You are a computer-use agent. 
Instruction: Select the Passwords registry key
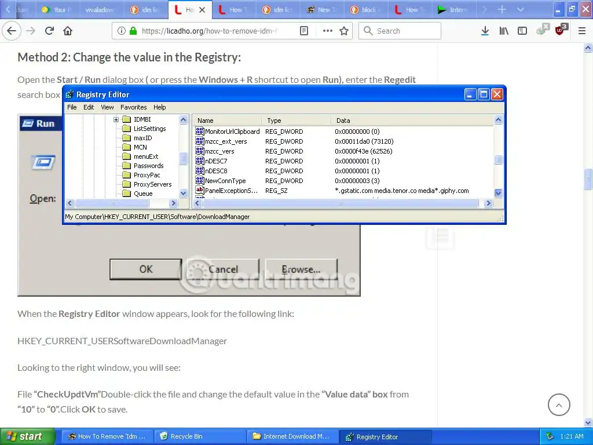148,166
